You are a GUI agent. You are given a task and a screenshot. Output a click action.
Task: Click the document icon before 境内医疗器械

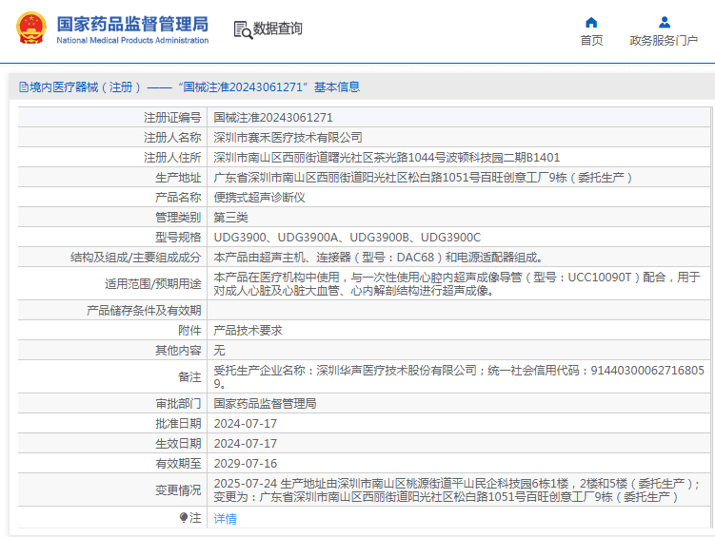coord(24,86)
